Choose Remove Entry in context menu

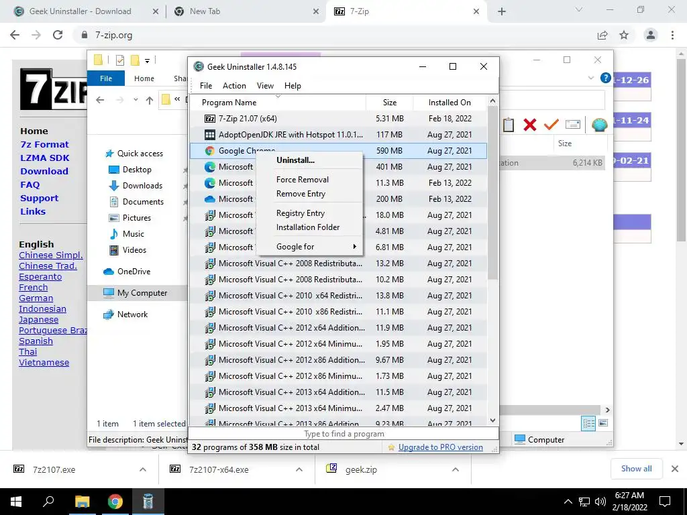(x=301, y=194)
